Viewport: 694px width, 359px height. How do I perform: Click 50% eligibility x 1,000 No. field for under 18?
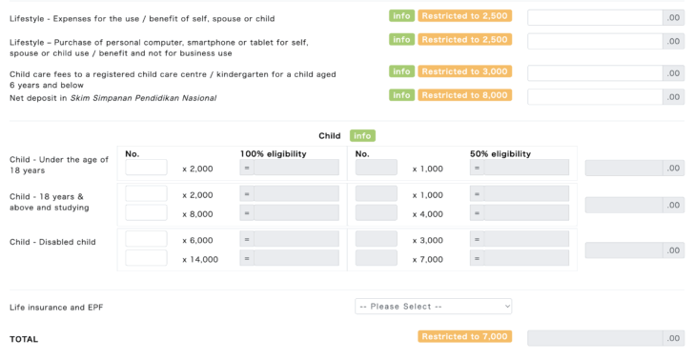[377, 168]
